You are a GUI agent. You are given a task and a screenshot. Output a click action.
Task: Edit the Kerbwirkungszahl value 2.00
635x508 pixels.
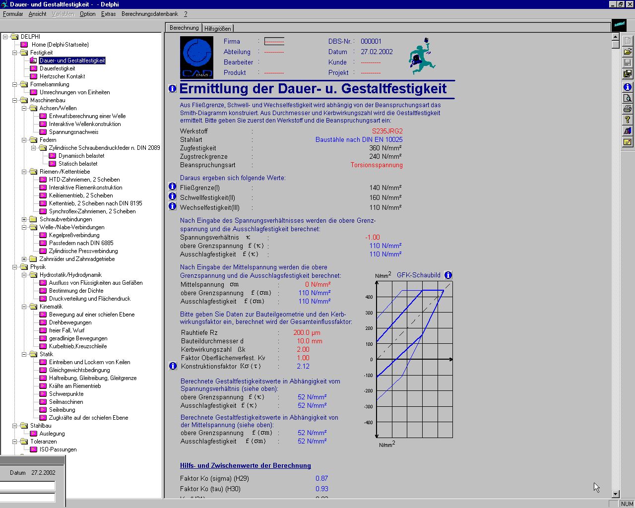coord(303,349)
